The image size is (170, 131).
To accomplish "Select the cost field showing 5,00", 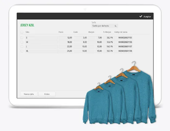I will [80, 38].
